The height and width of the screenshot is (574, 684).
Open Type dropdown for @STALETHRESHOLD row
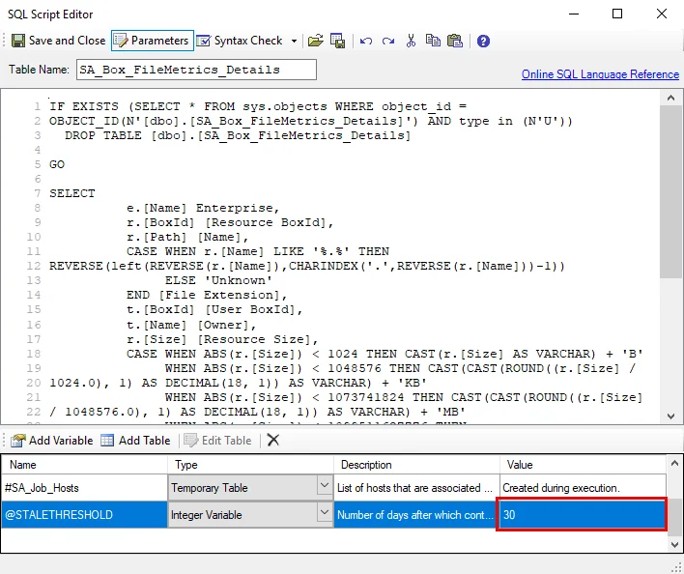(x=324, y=512)
